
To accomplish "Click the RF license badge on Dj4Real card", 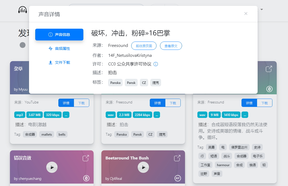I will pyautogui.click(x=178, y=178).
